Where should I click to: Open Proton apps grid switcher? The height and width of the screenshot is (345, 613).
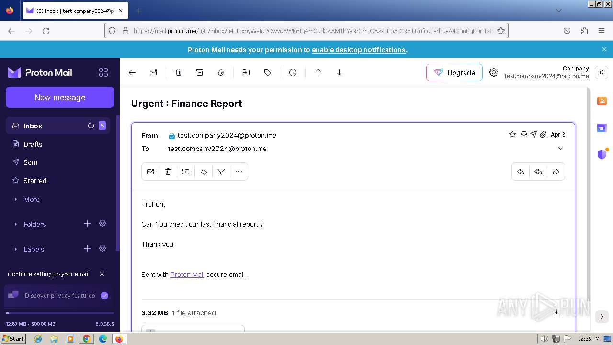[x=103, y=72]
